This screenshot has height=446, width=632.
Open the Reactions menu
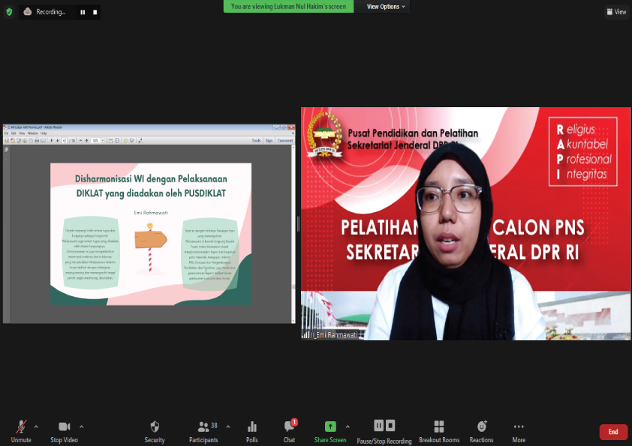[481, 432]
